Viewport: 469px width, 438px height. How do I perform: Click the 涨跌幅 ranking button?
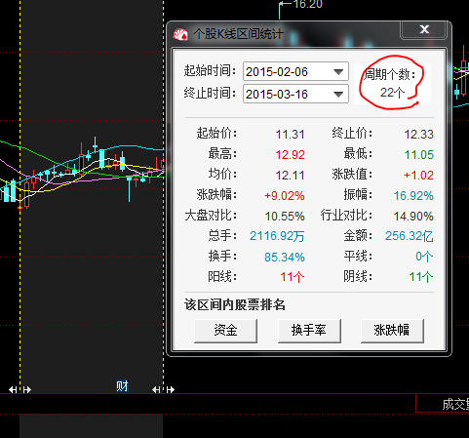point(392,331)
